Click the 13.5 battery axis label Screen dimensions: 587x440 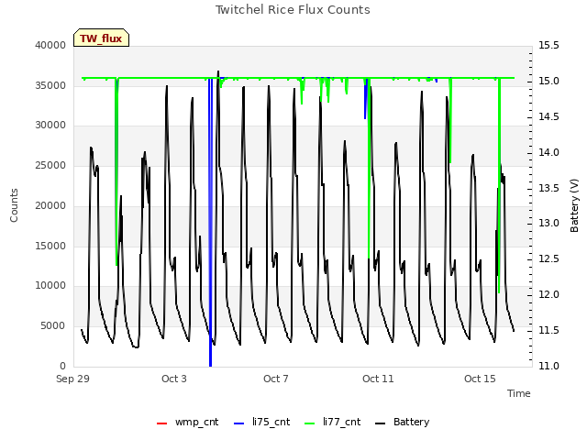[x=548, y=188]
